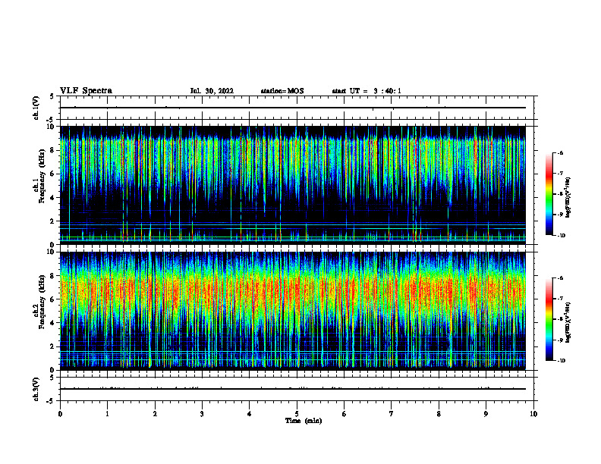
Task: Click the ch.2 colorbar log(PSD) units label
Action: point(568,323)
